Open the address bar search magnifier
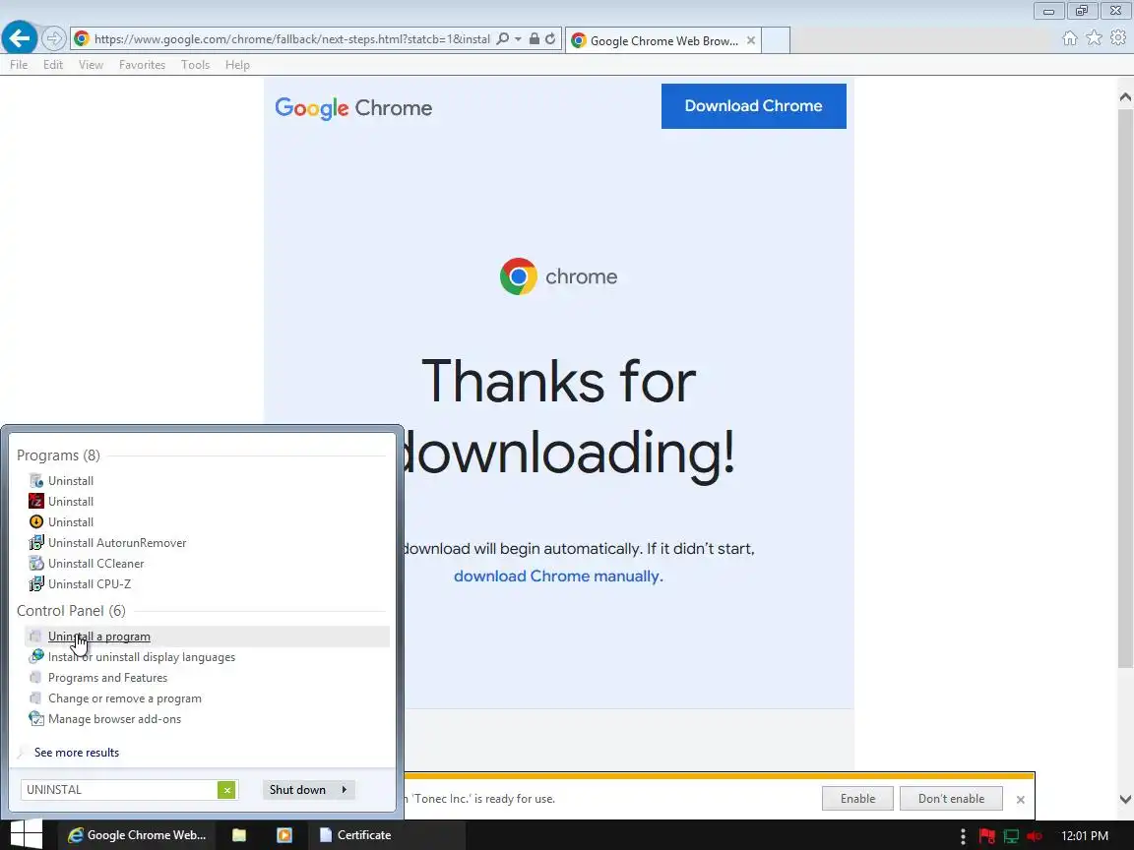The width and height of the screenshot is (1134, 850). pyautogui.click(x=503, y=39)
